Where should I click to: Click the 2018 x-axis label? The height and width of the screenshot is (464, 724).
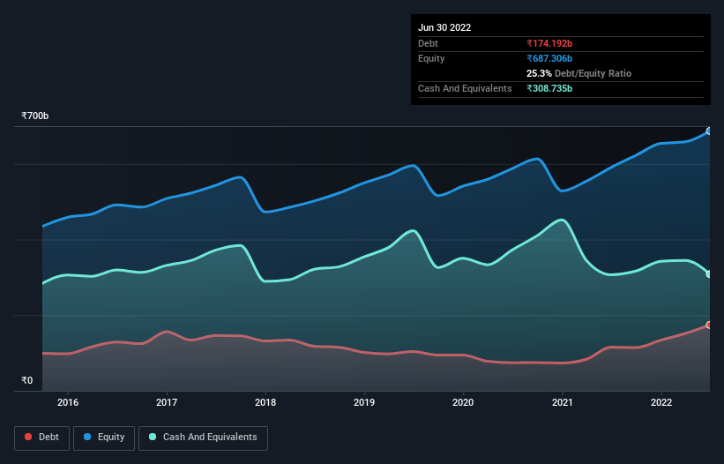[265, 402]
